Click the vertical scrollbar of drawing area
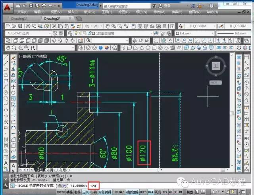The image size is (254, 195). point(232,110)
